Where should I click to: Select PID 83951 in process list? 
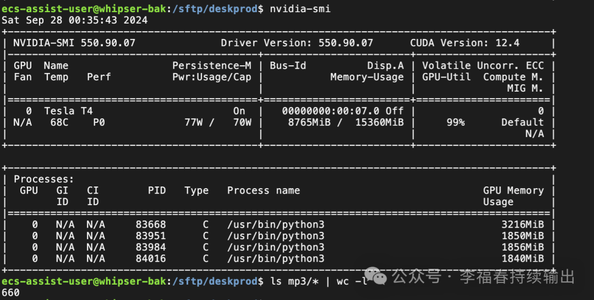click(x=151, y=235)
